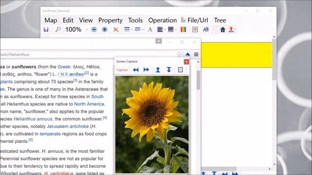Open the Operation menu
Image resolution: width=312 pixels, height=175 pixels.
(162, 20)
